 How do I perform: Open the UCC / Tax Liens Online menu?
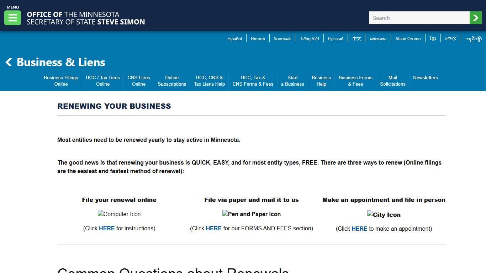pyautogui.click(x=103, y=81)
